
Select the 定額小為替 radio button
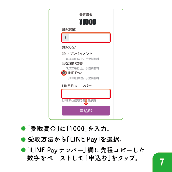click(64, 63)
